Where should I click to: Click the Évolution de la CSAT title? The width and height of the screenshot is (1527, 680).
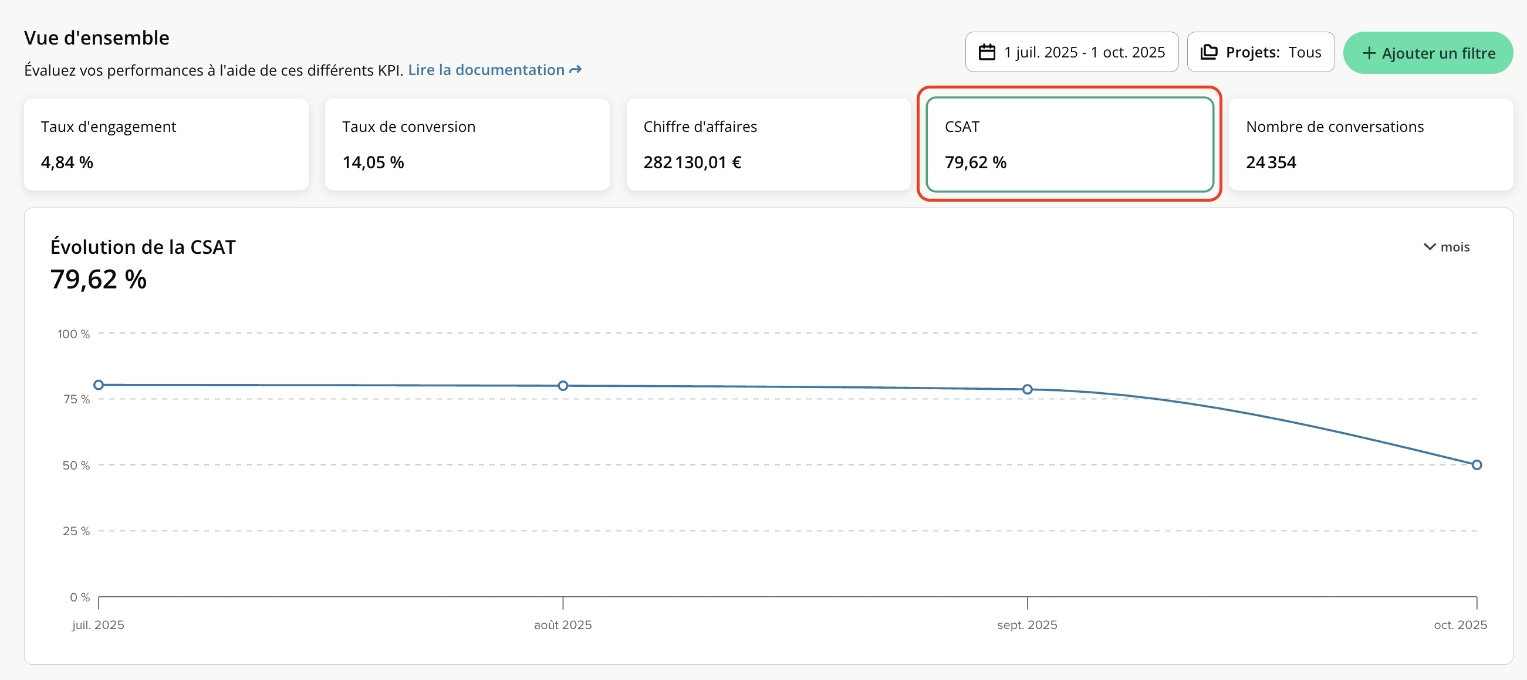pos(143,247)
